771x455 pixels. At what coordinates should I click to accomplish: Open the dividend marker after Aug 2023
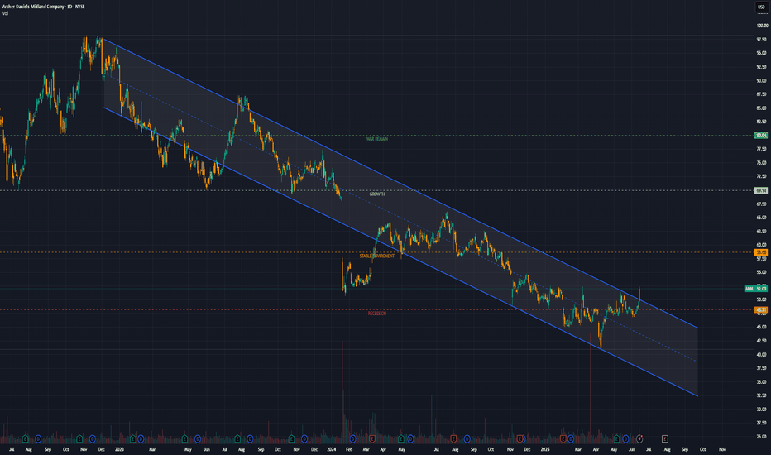tap(250, 438)
